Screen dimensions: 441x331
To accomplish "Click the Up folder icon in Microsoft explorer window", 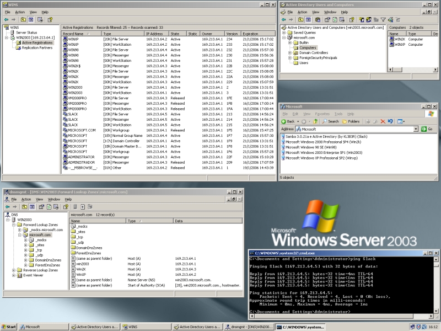I will tap(315, 121).
